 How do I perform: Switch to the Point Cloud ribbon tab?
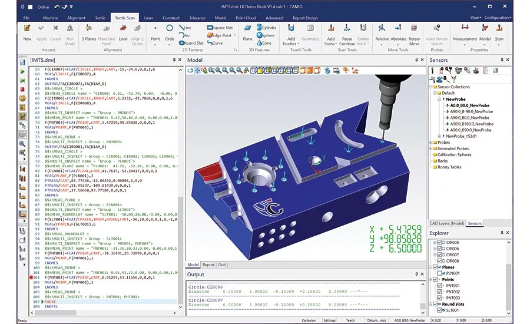246,18
